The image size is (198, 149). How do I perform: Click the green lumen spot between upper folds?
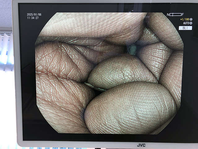(x=132, y=49)
